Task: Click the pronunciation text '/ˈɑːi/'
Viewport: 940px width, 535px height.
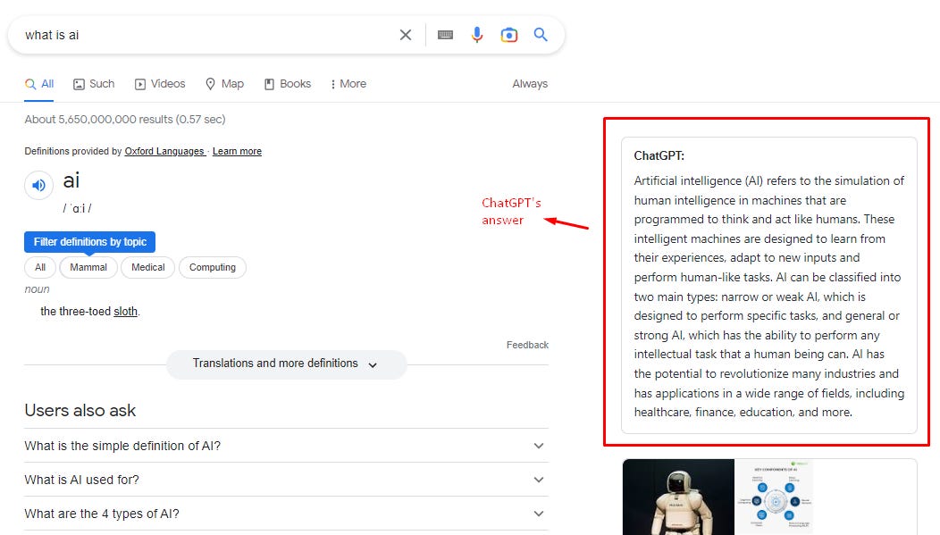Action: pos(78,208)
